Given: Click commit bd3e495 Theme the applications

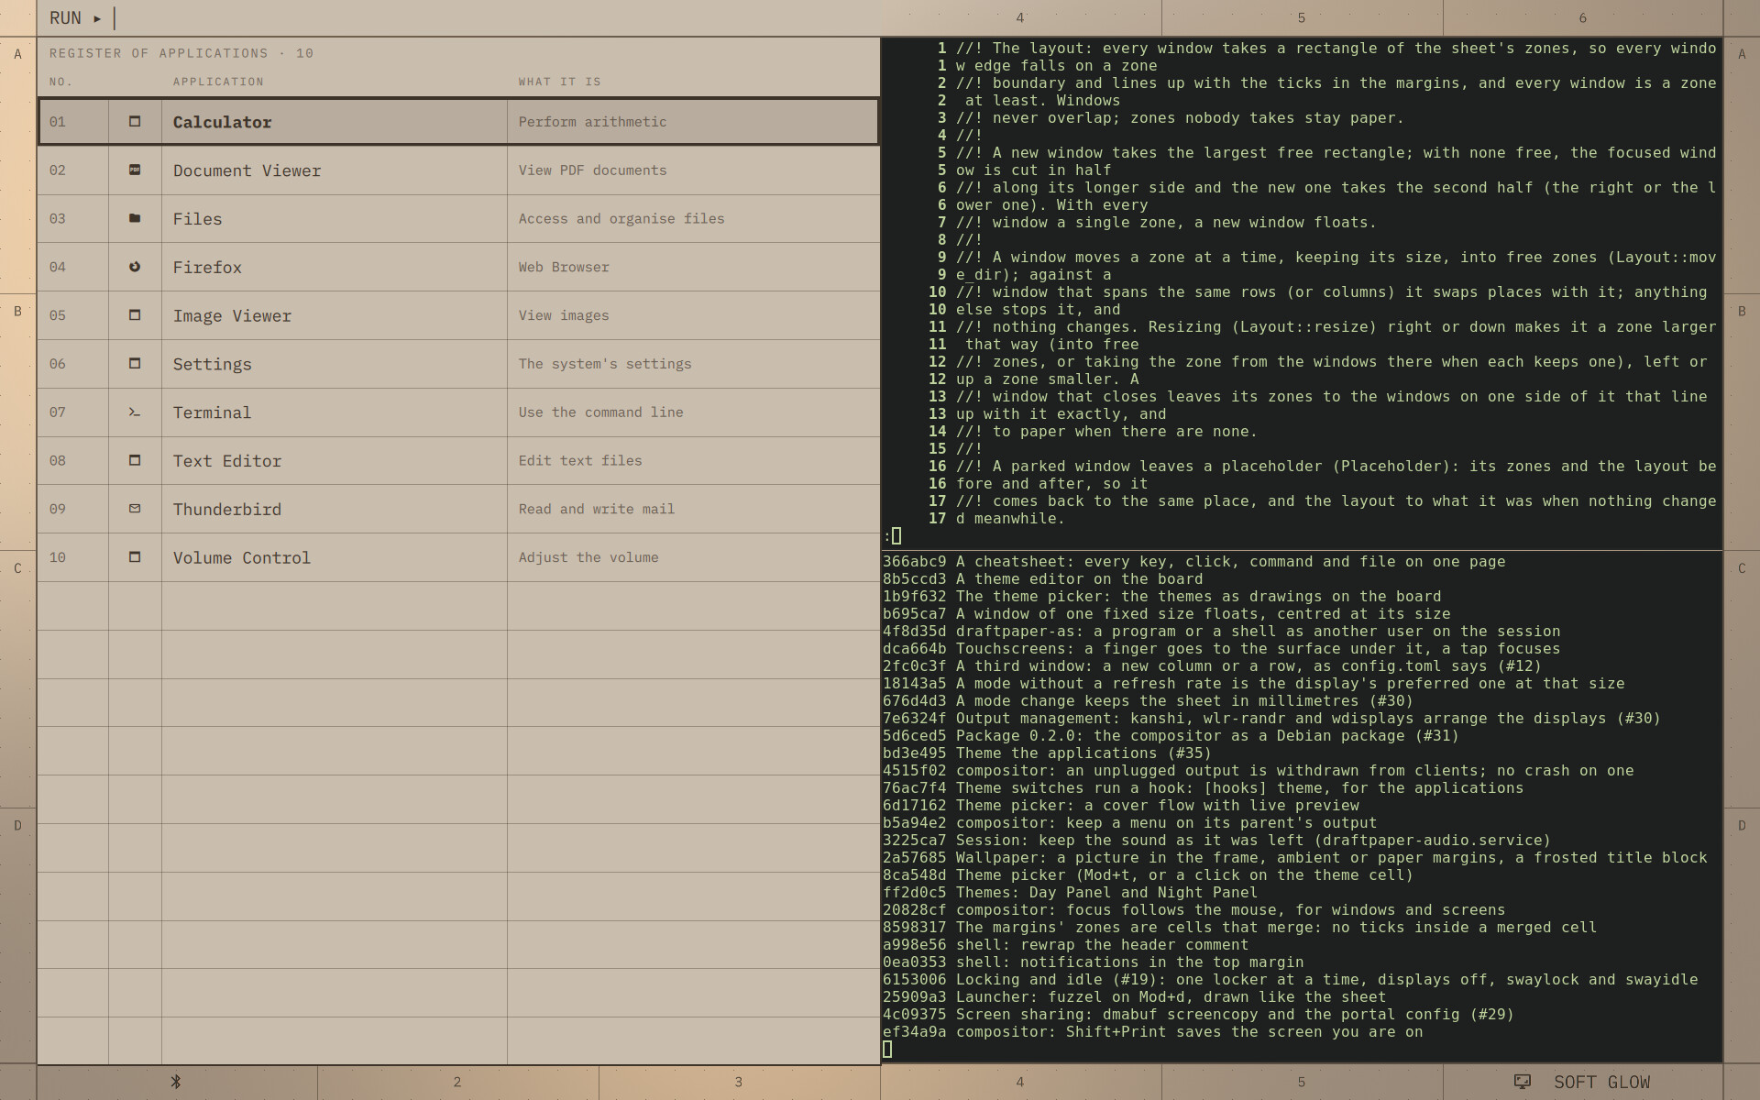Looking at the screenshot, I should [1047, 753].
